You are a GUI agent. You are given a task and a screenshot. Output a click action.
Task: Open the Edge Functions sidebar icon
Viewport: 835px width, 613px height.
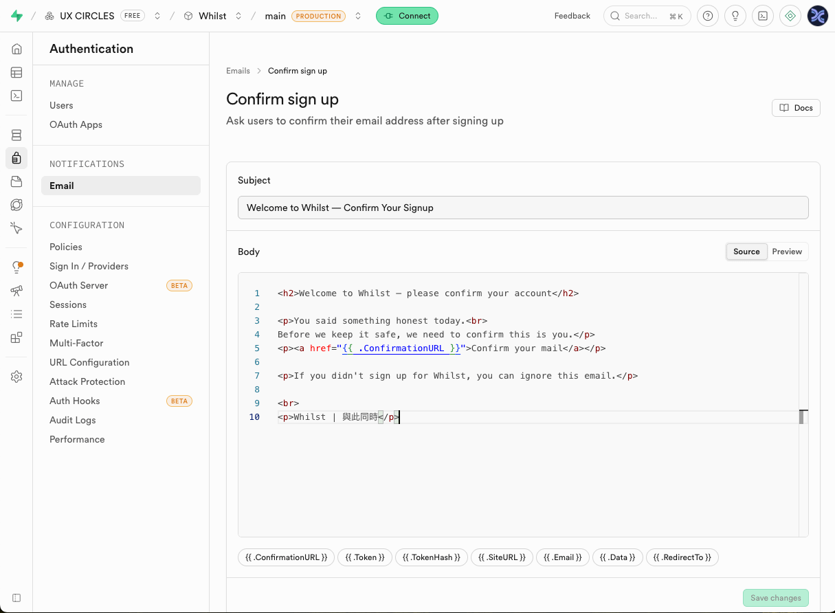coord(16,205)
